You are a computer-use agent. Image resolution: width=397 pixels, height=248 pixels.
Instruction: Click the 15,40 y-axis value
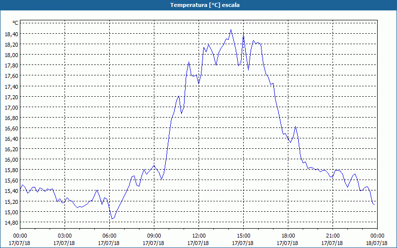[11, 190]
